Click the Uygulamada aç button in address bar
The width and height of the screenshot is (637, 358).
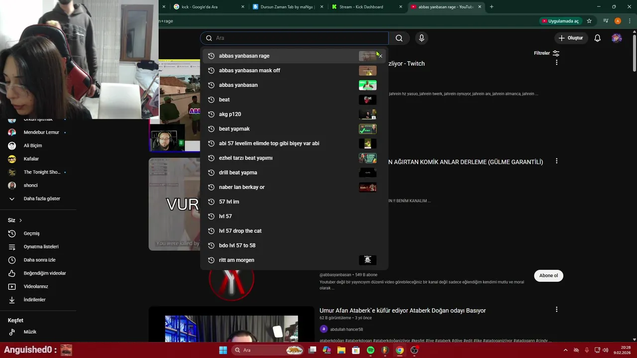tap(560, 21)
